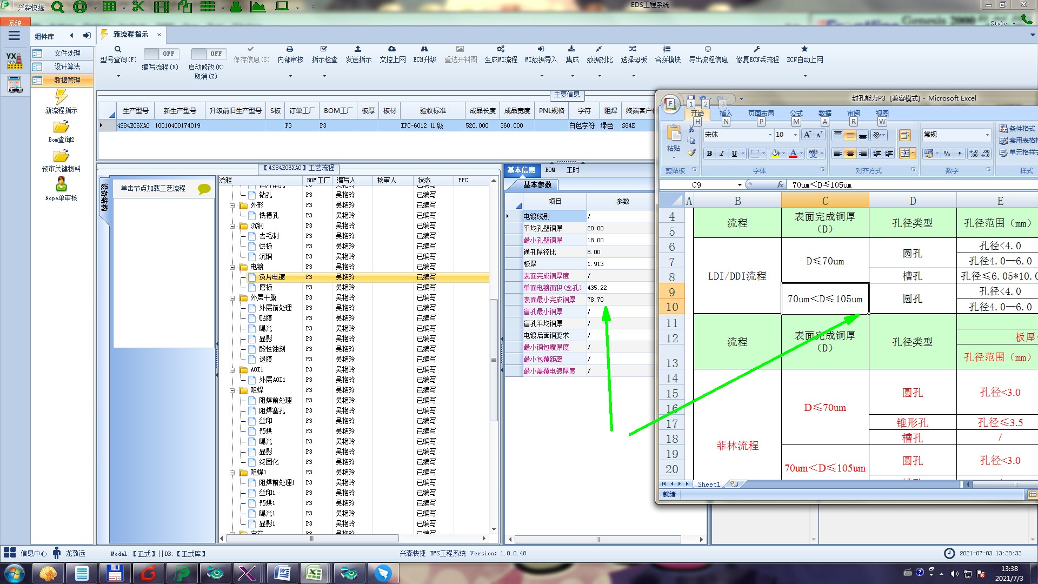Click the lifebuoy help icon in top toolbar

(x=80, y=7)
